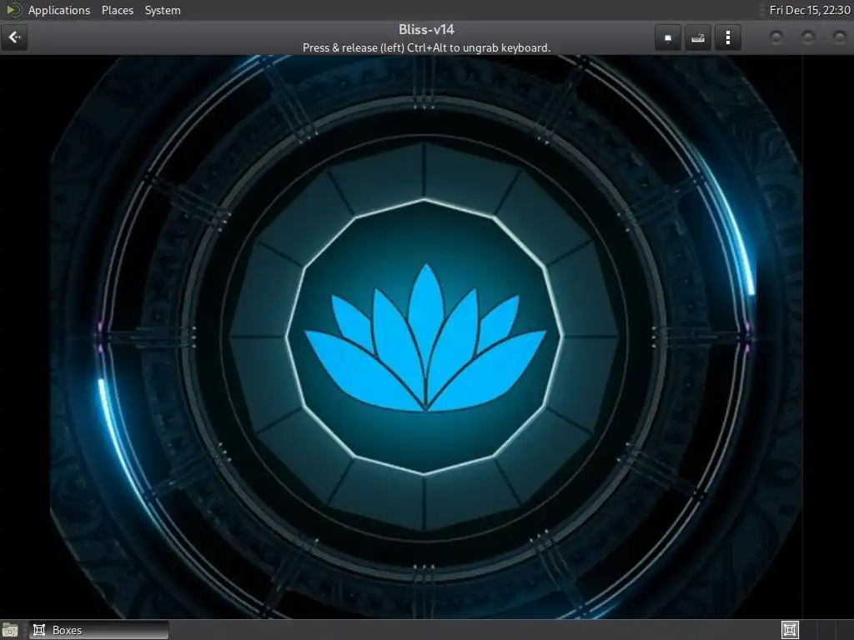Select Boxes in the bottom taskbar
The image size is (854, 640).
pos(98,630)
